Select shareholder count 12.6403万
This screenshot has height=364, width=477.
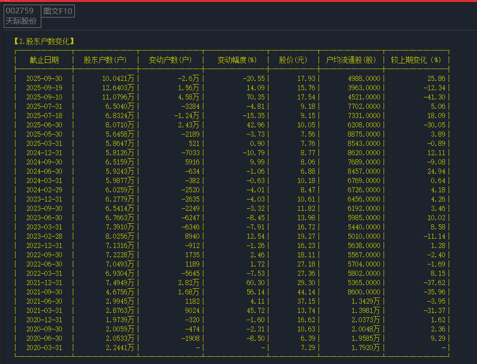[x=118, y=88]
